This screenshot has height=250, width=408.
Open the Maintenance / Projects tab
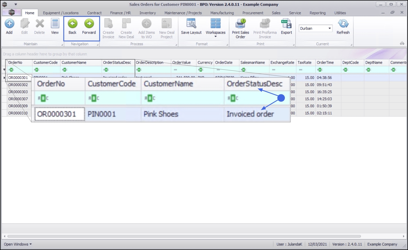tap(183, 13)
